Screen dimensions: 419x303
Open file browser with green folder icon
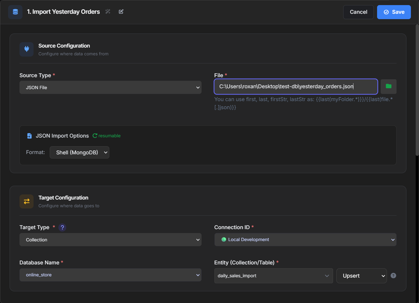click(388, 86)
